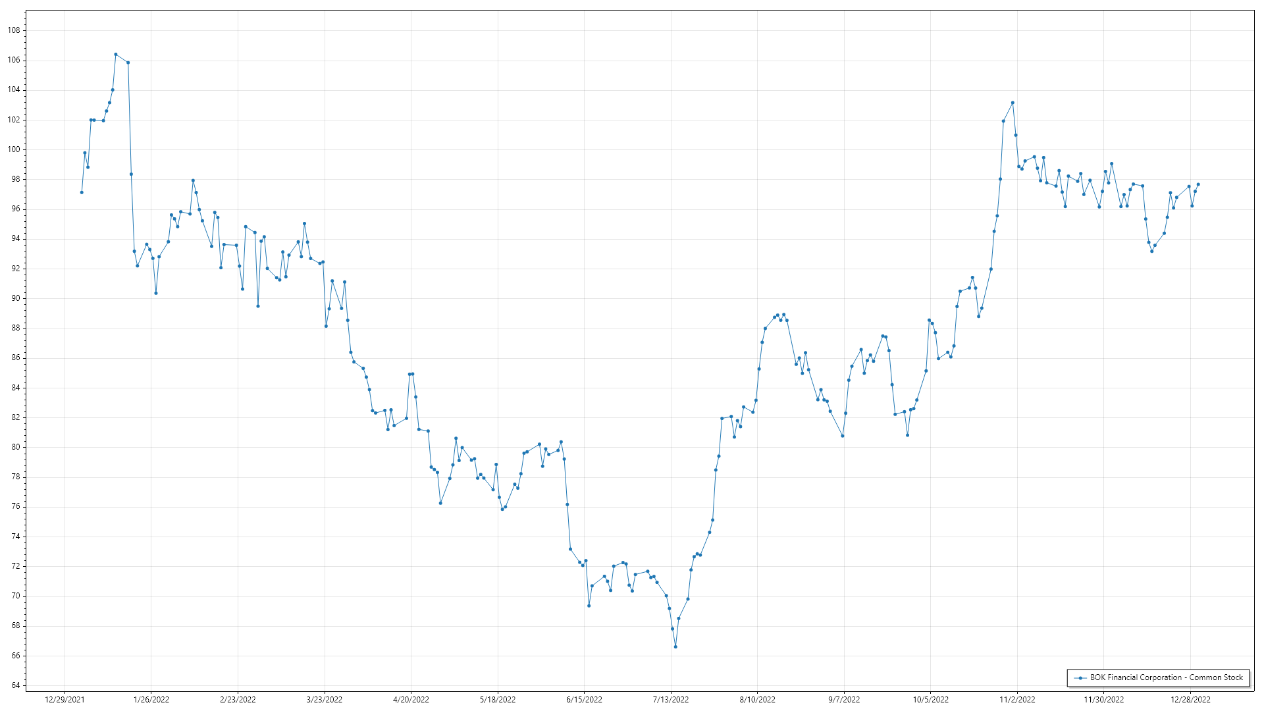The height and width of the screenshot is (711, 1264).
Task: Click the November peak data point near 103
Action: coord(1013,103)
